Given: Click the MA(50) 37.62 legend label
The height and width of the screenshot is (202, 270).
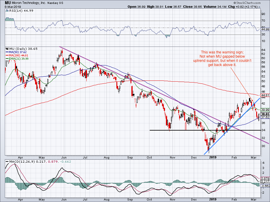Looking at the screenshot, I should pos(18,52).
